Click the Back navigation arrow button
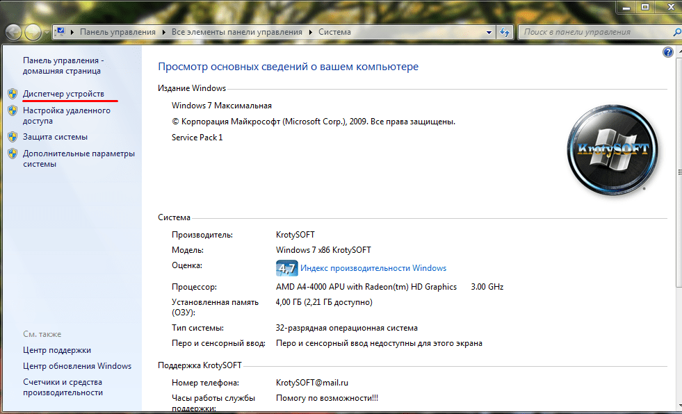 [13, 32]
